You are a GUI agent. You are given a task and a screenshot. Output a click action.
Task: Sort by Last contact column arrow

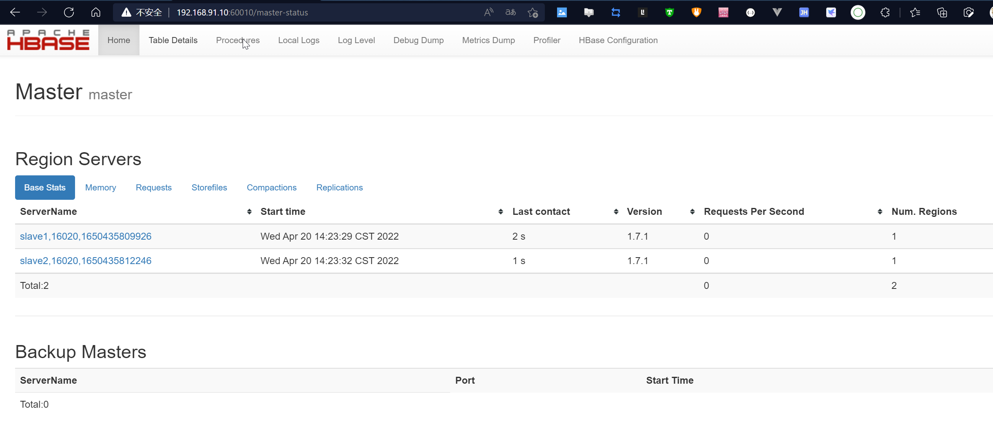tap(616, 212)
